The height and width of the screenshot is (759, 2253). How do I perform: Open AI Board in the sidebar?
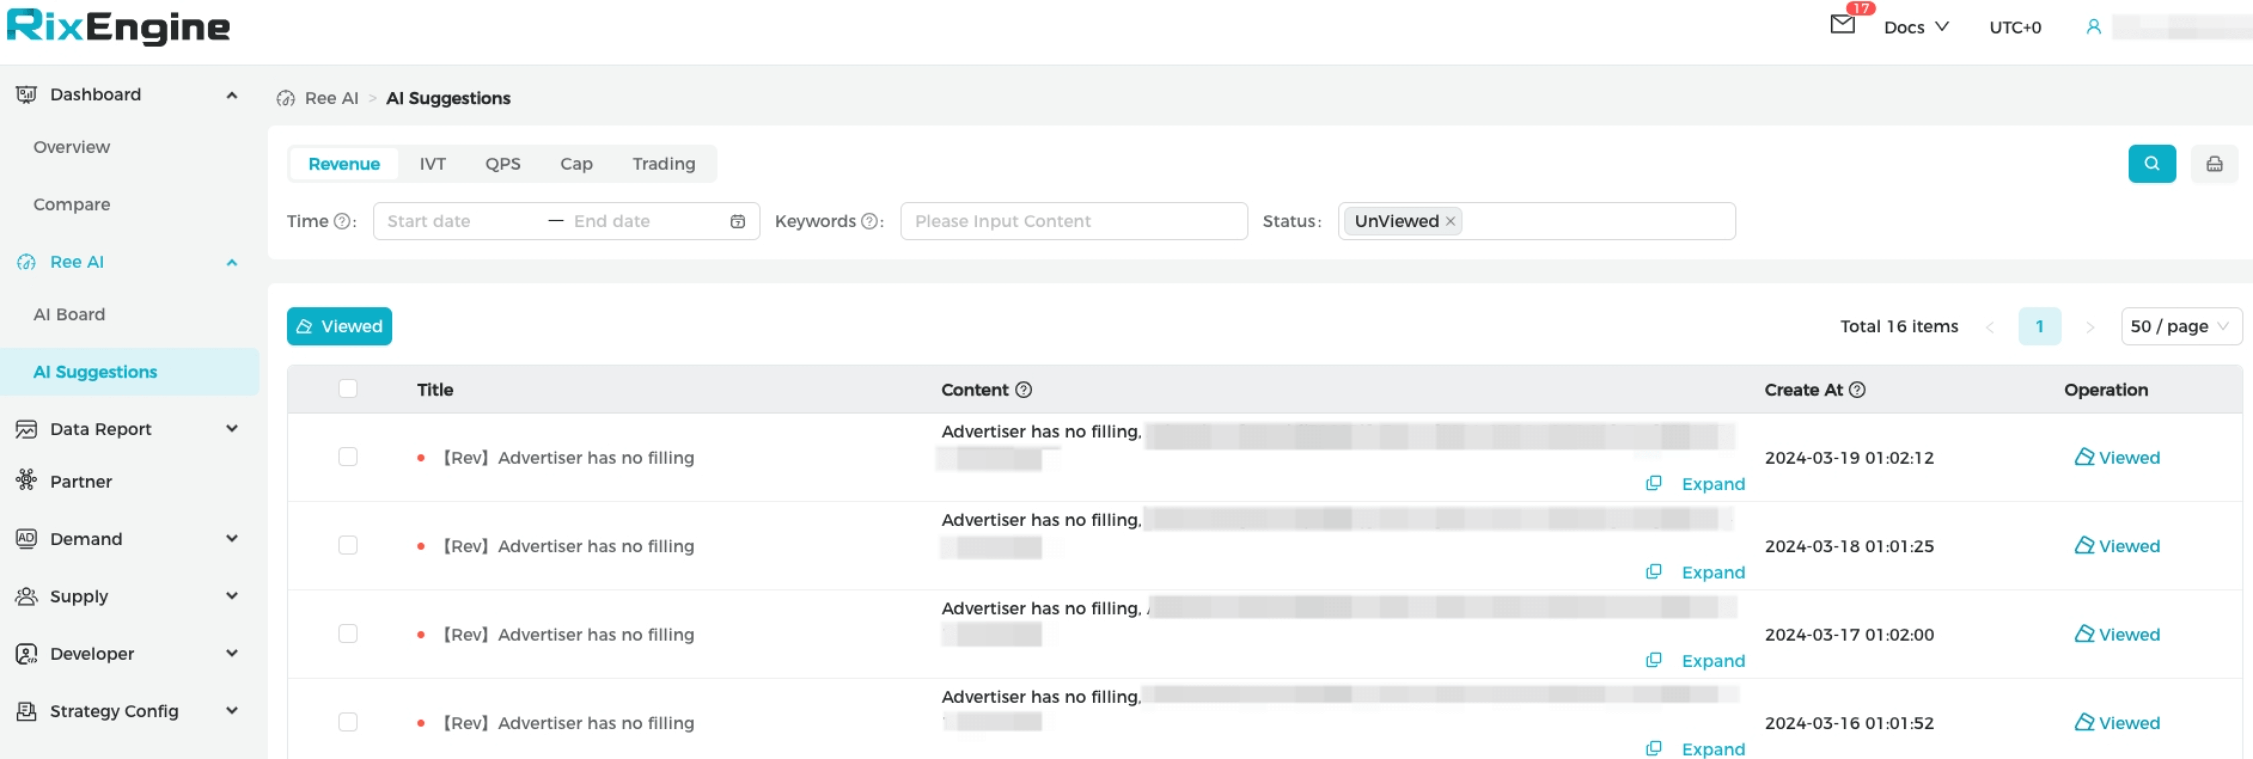(x=69, y=315)
